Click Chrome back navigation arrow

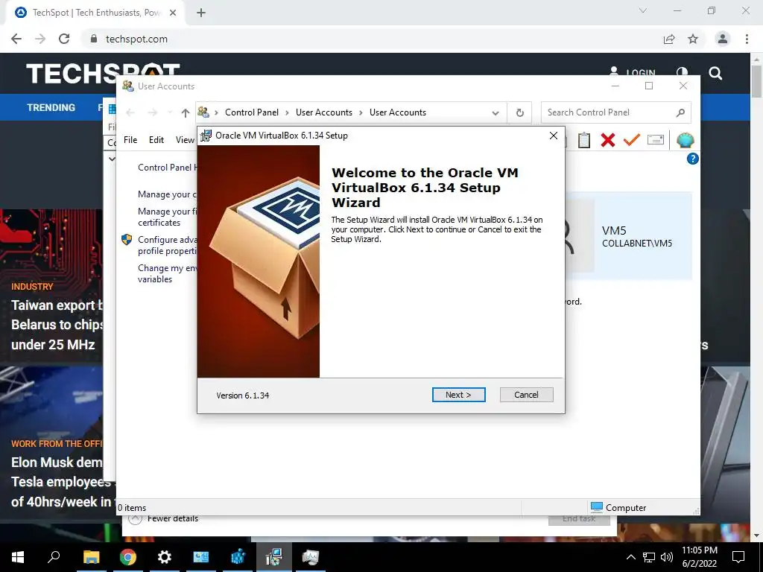[16, 39]
